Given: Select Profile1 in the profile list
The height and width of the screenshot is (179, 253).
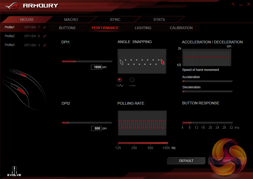Looking at the screenshot, I should 10,27.
